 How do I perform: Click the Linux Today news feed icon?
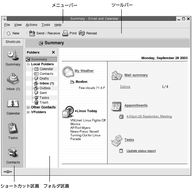coord(68,112)
